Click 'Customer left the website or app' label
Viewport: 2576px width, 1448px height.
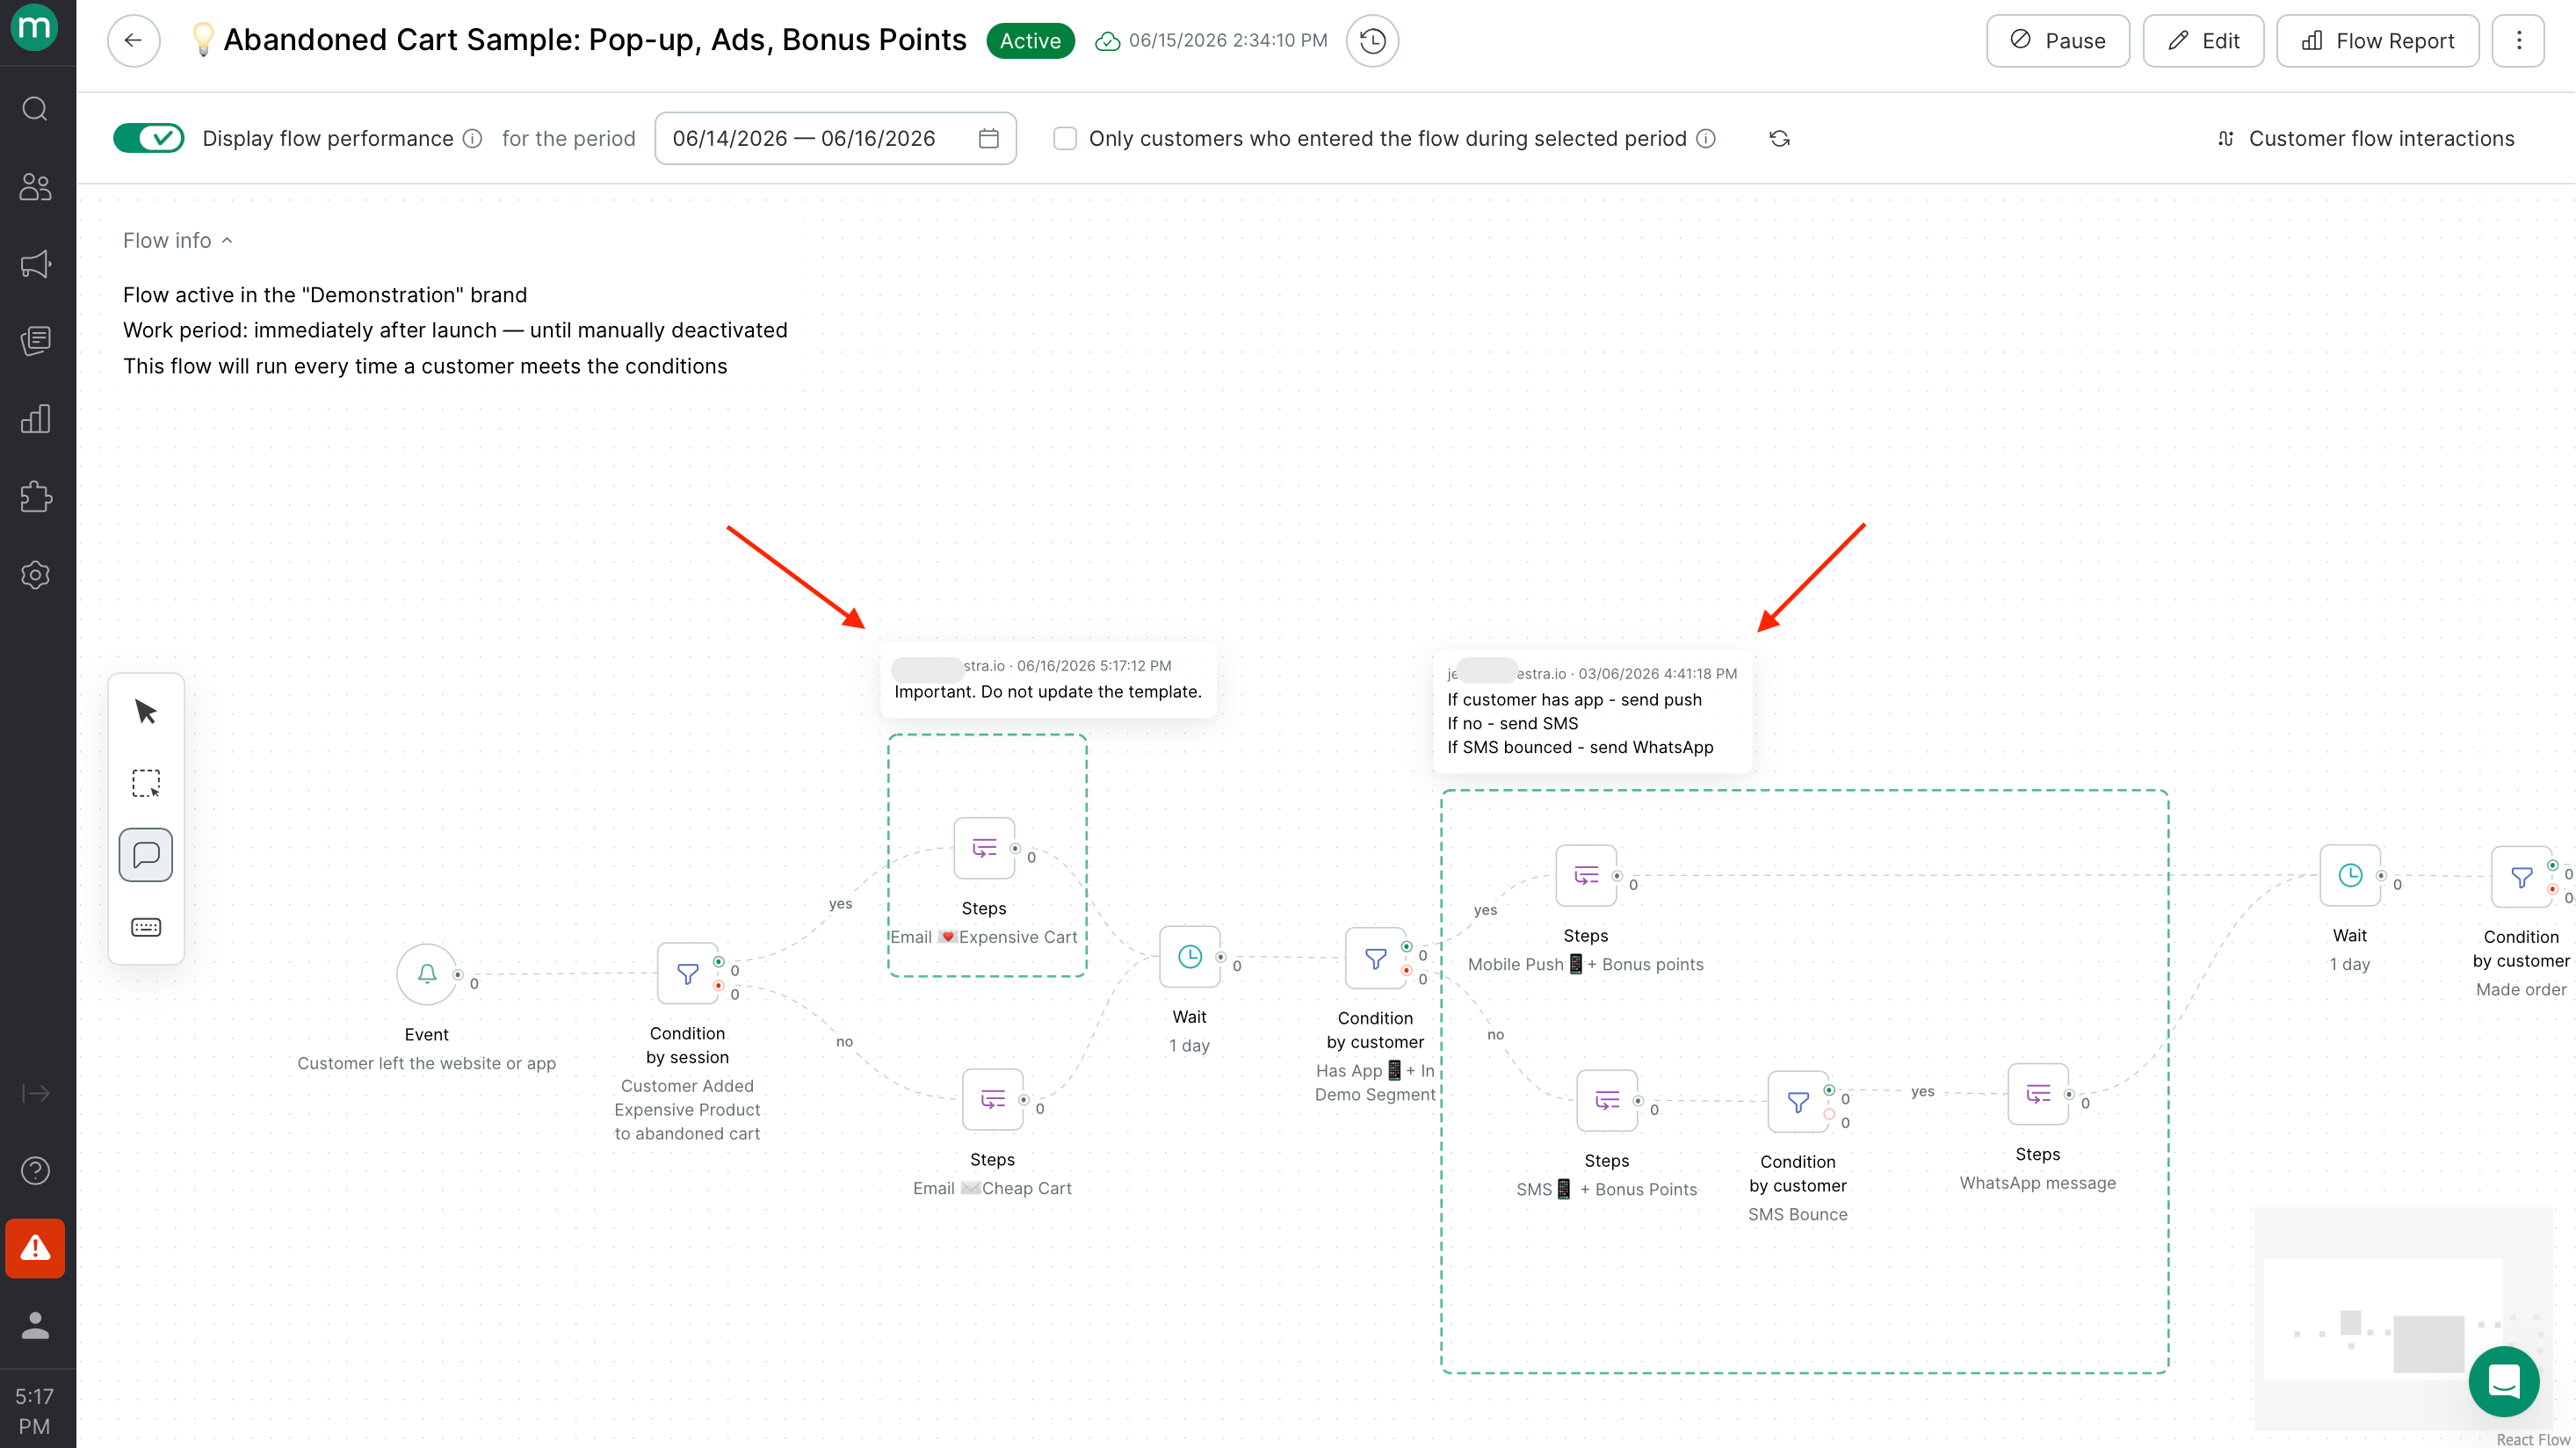(x=426, y=1064)
